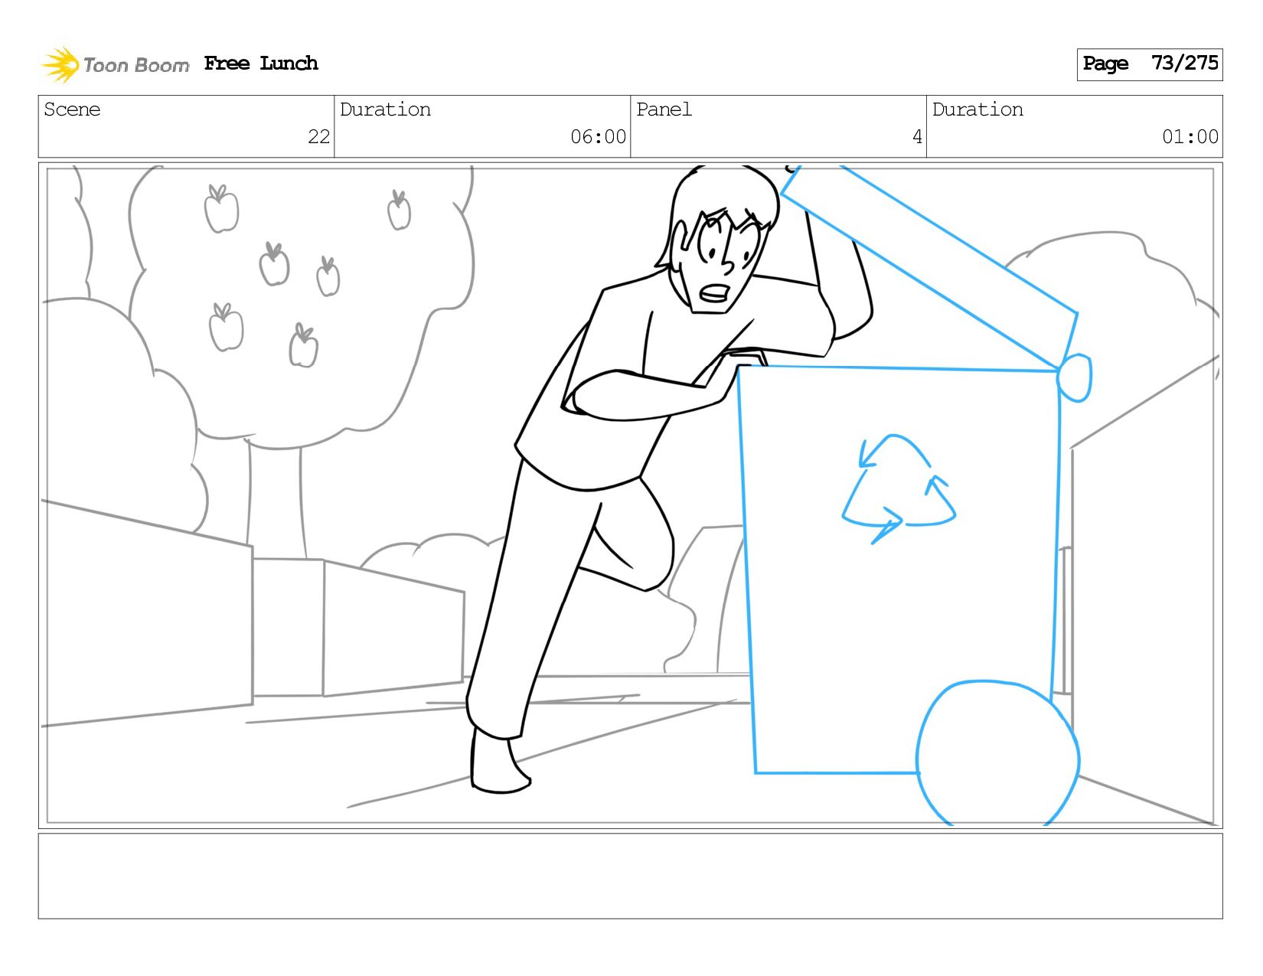The width and height of the screenshot is (1263, 976).
Task: Click the 'Page 73/275' indicator box
Action: [1149, 64]
